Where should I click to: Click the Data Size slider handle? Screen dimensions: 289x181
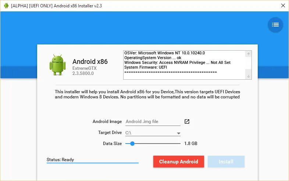(132, 144)
